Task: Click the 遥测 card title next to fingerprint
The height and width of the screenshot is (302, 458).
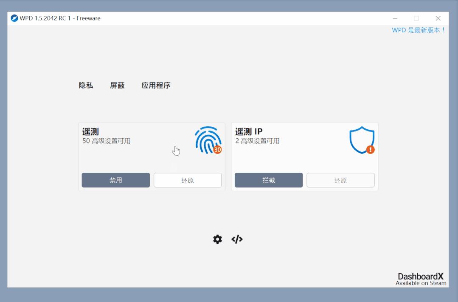Action: click(90, 132)
